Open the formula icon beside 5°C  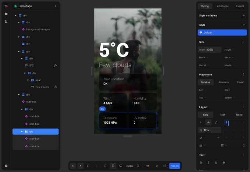(56, 65)
